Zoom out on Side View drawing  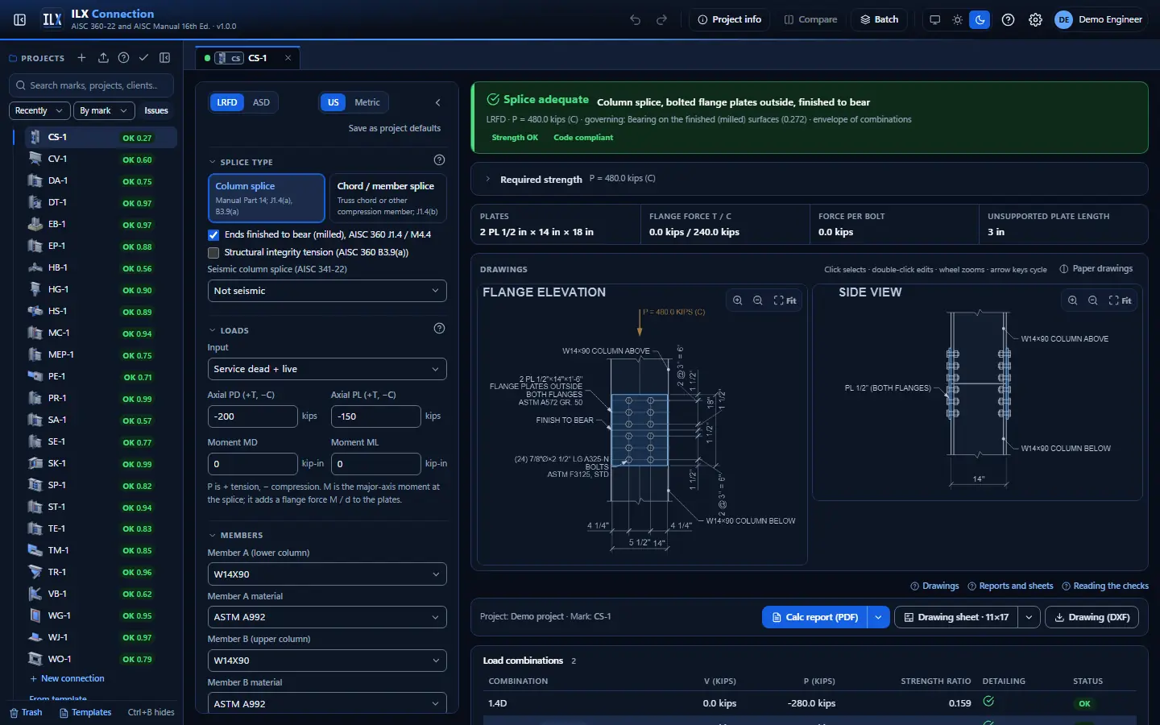[x=1093, y=300]
